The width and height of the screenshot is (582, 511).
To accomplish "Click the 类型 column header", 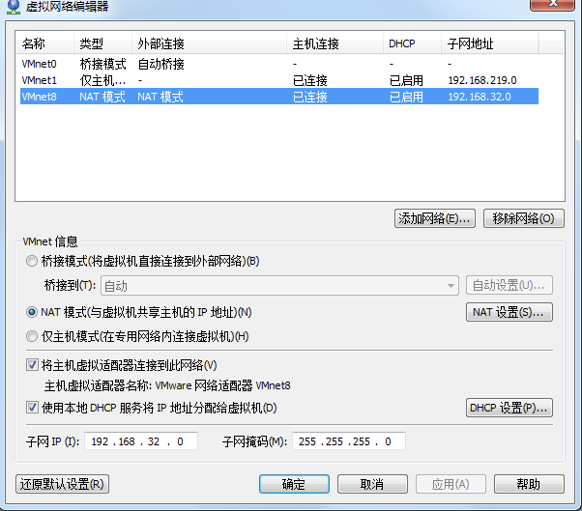I will coord(102,43).
